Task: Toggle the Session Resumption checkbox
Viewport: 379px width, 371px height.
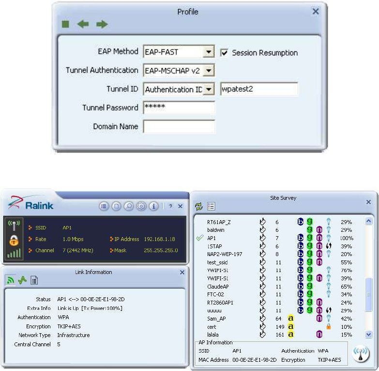Action: point(224,52)
